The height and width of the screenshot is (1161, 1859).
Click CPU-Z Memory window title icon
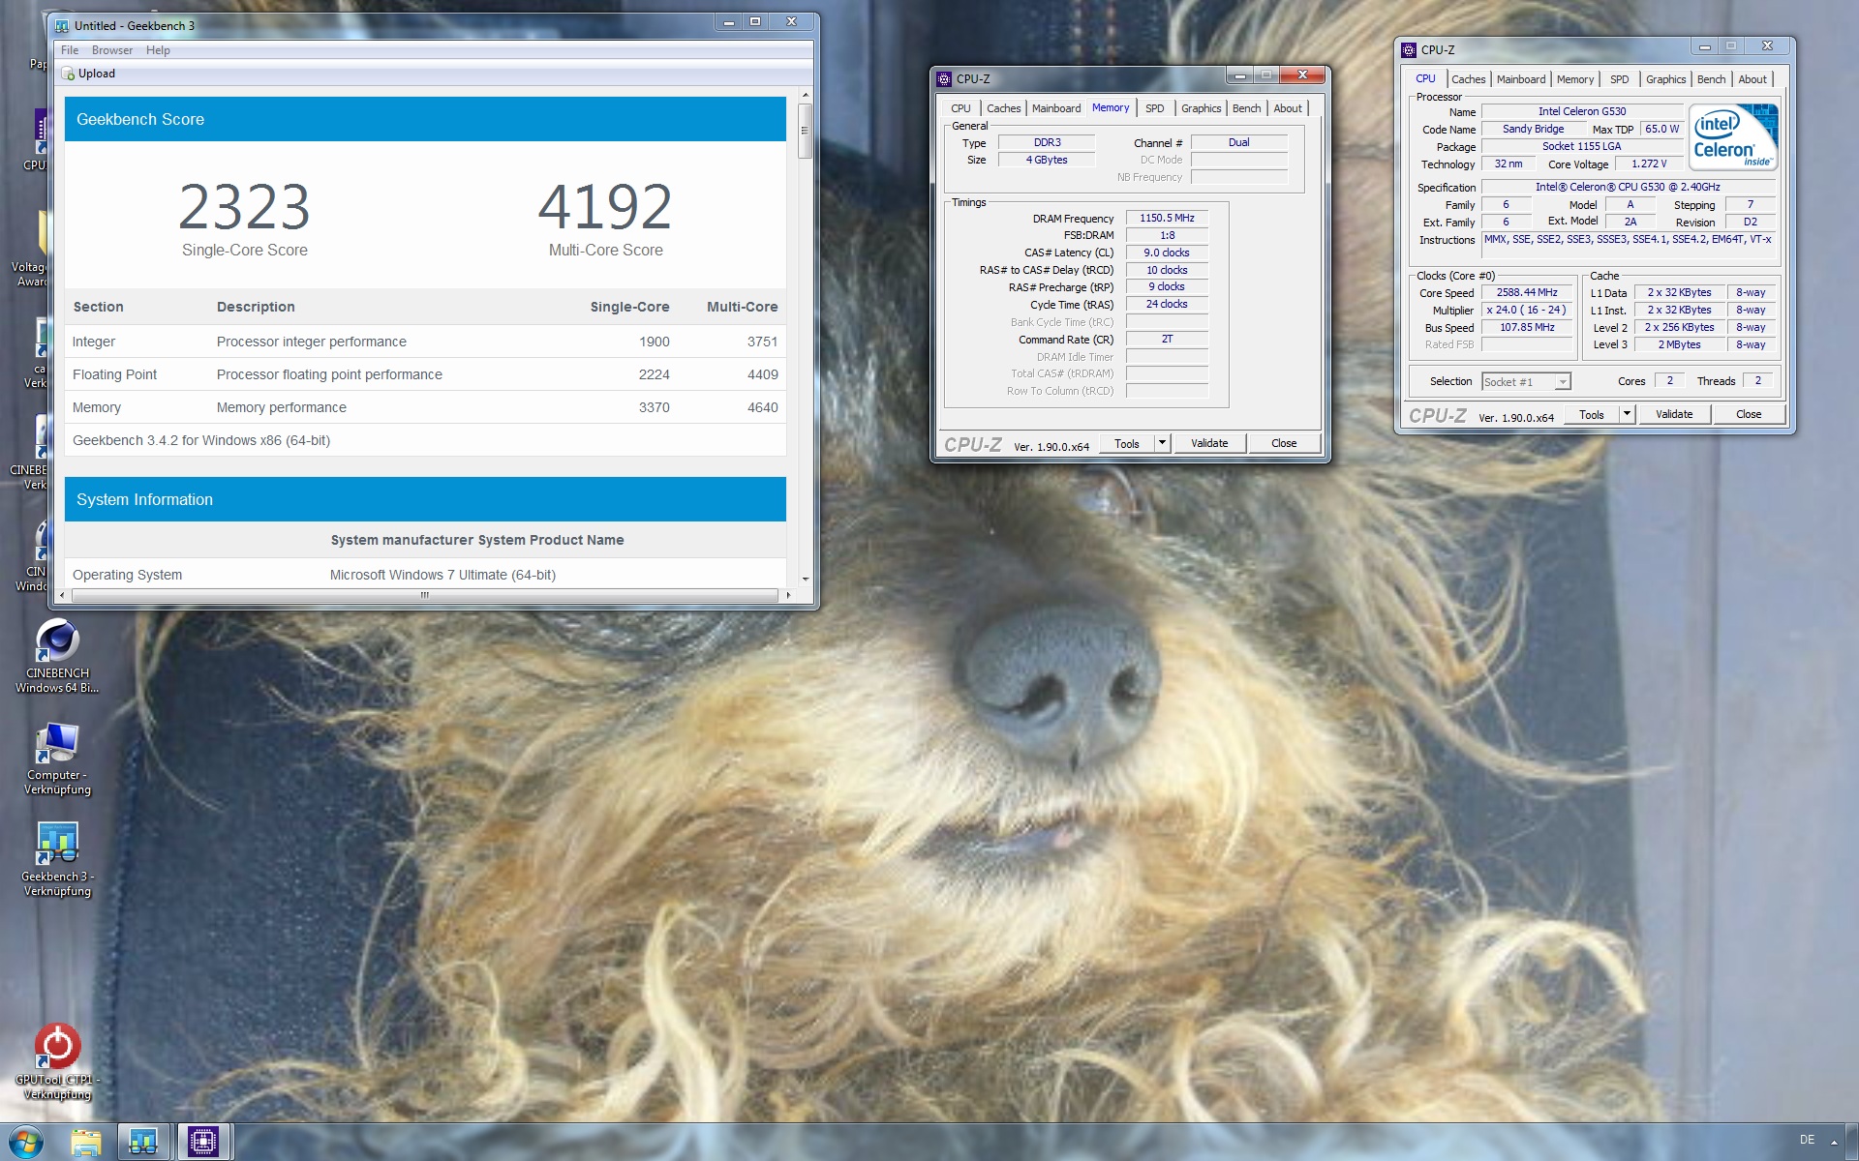[944, 79]
